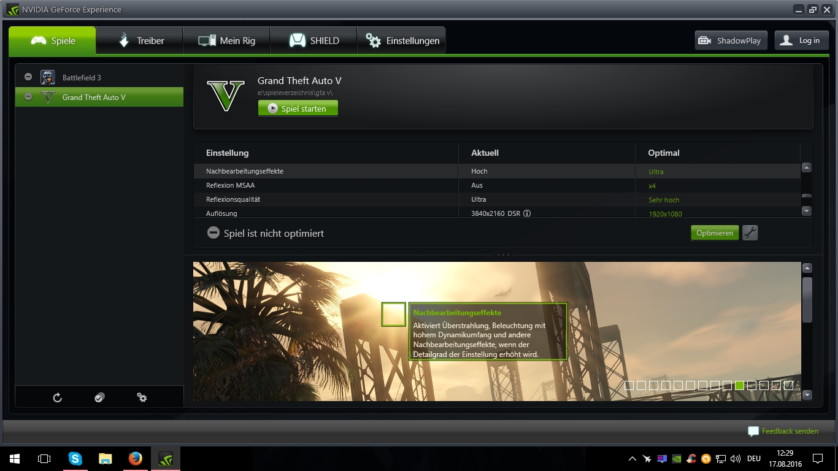The image size is (838, 471).
Task: Click the panel divider dots handle
Action: coord(503,254)
